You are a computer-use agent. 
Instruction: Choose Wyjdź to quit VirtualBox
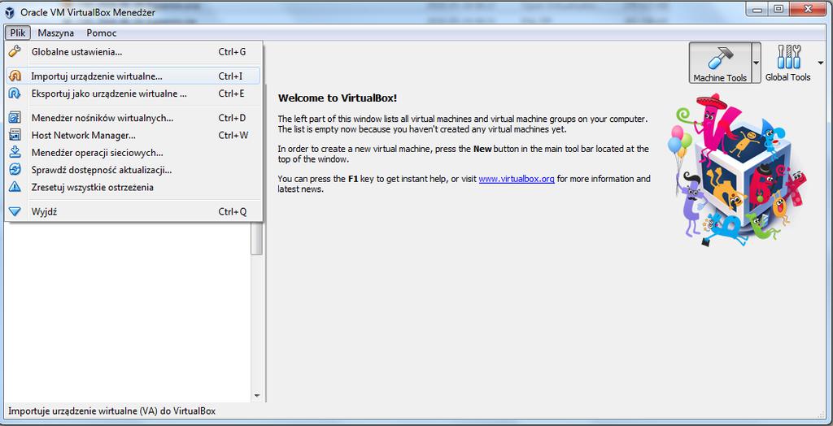pos(133,211)
